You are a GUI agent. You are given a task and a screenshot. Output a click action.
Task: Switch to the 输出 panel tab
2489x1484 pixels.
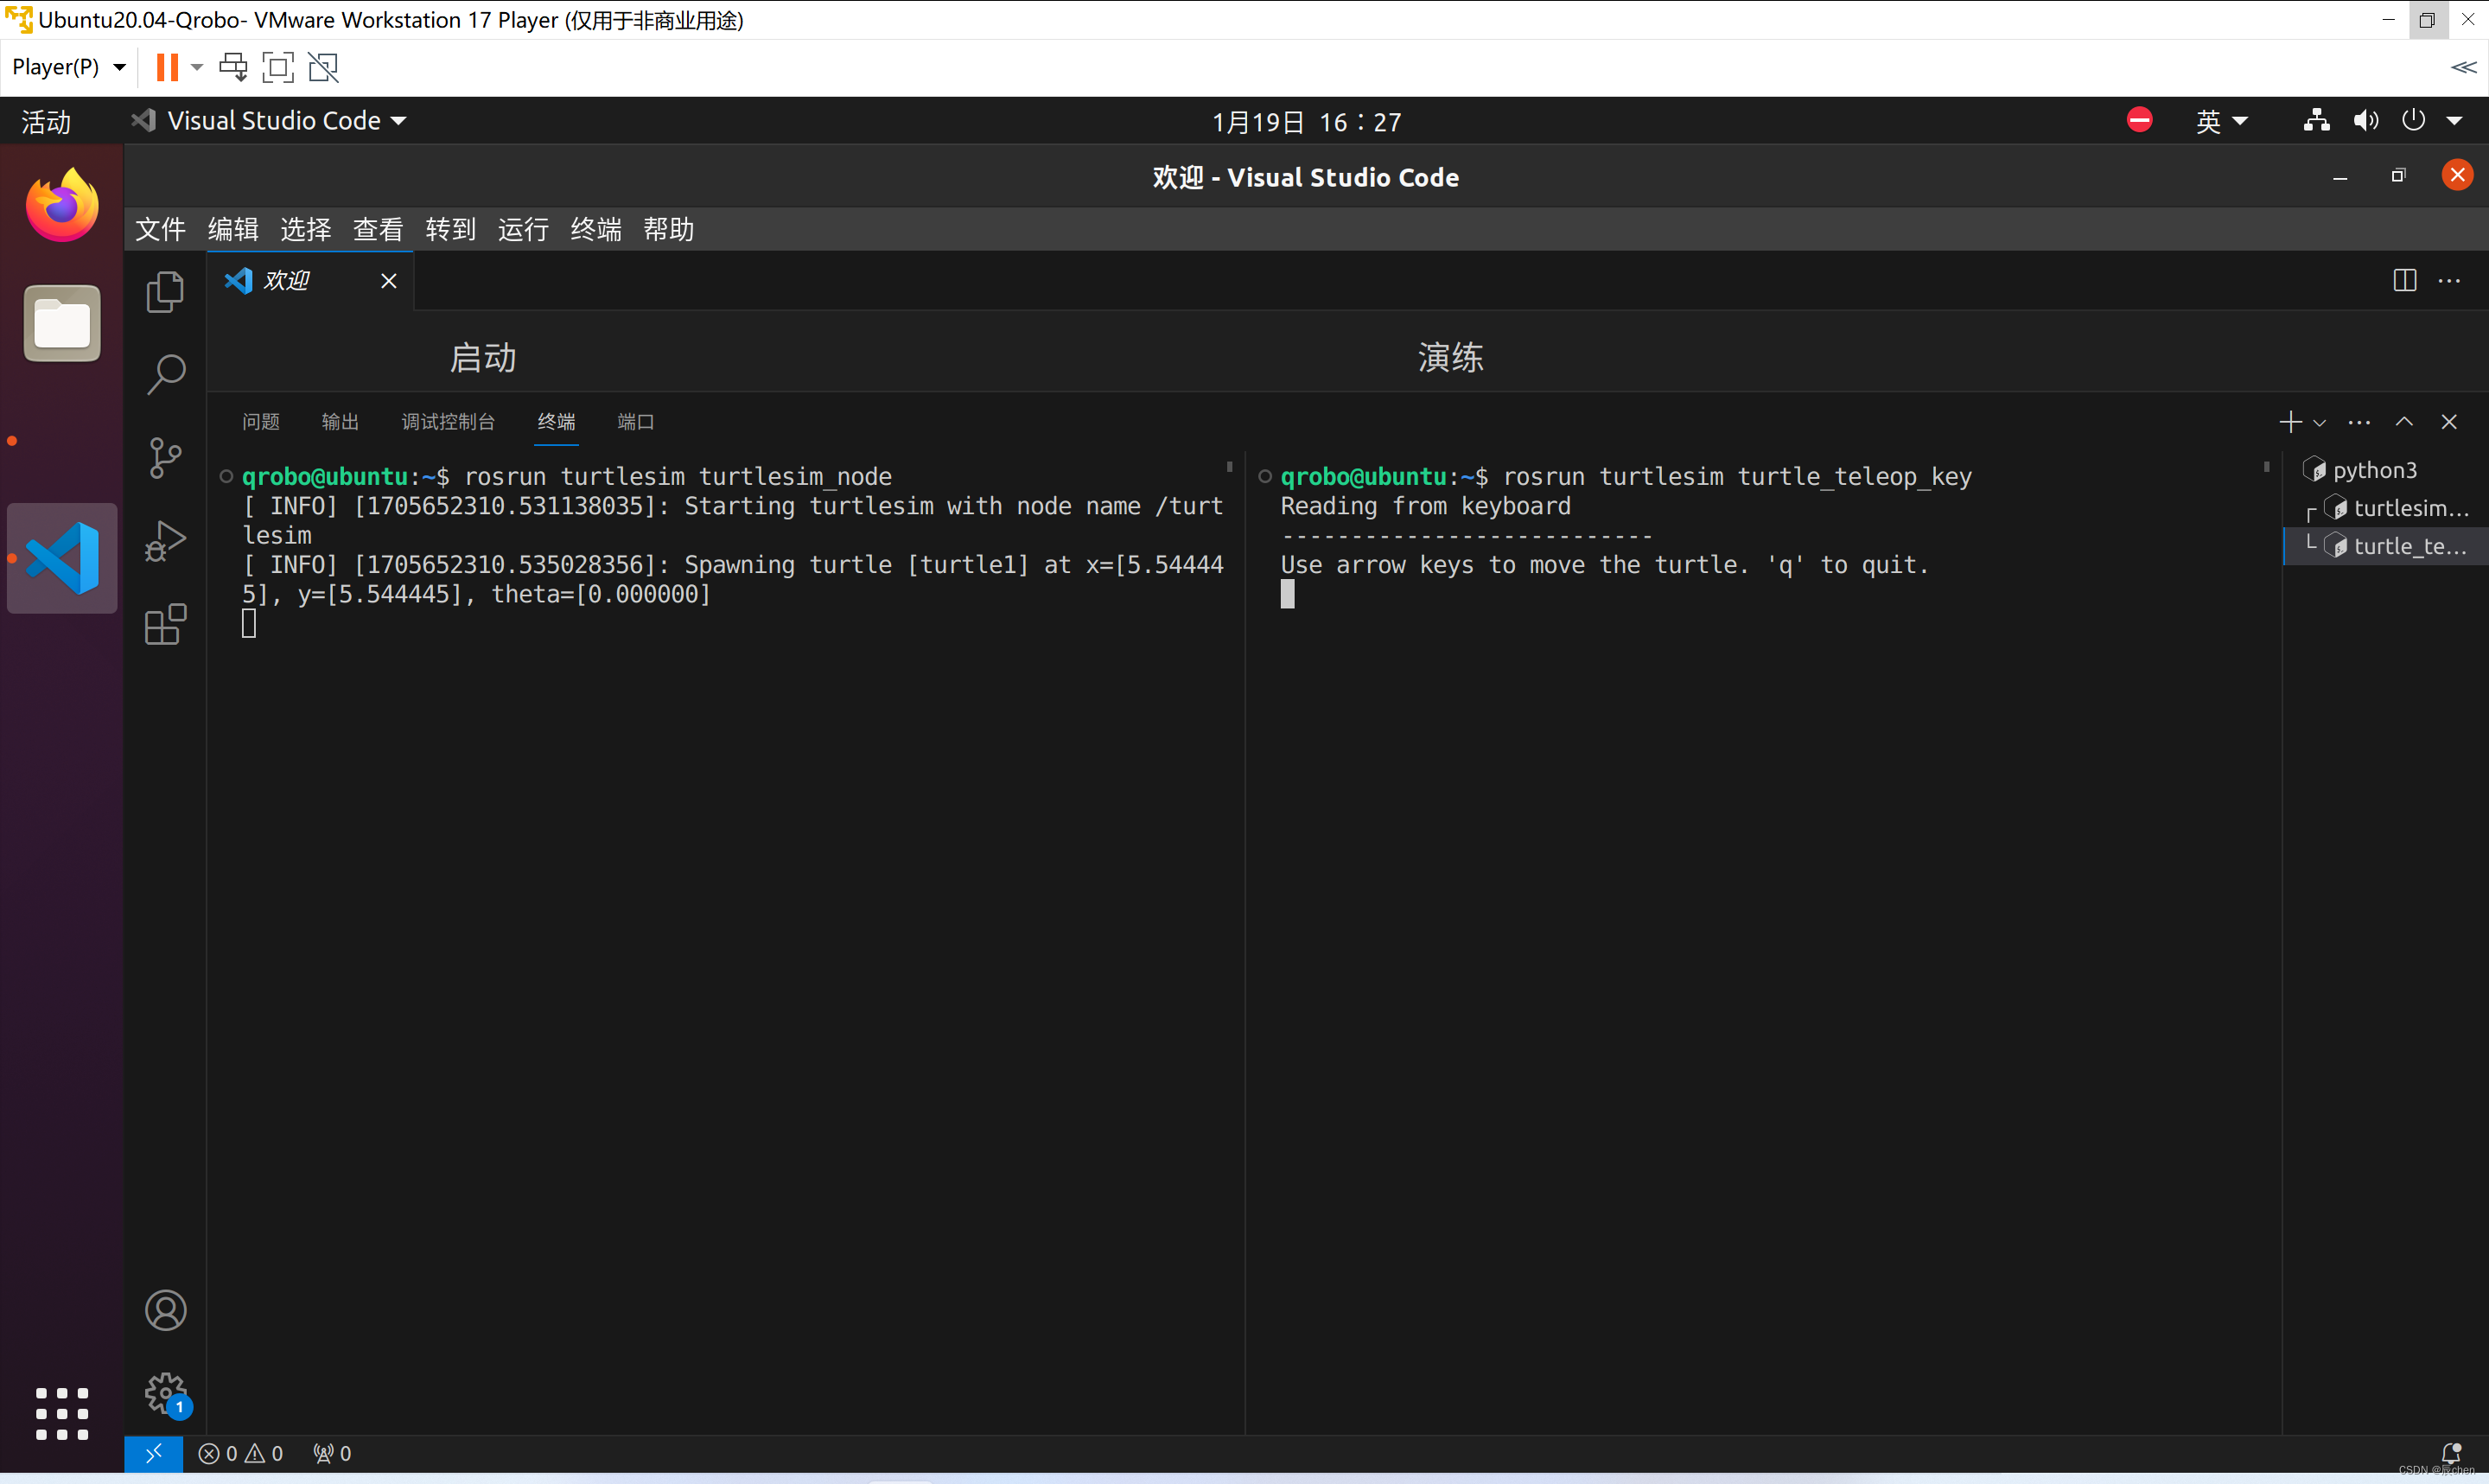tap(340, 422)
